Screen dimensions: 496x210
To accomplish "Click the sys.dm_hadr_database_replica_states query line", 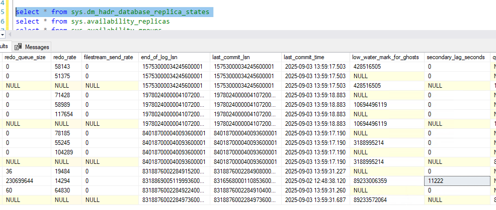I will 113,12.
